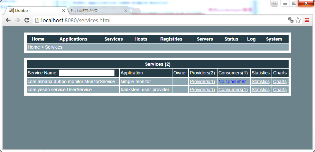Click the browser forward arrow

coord(17,20)
